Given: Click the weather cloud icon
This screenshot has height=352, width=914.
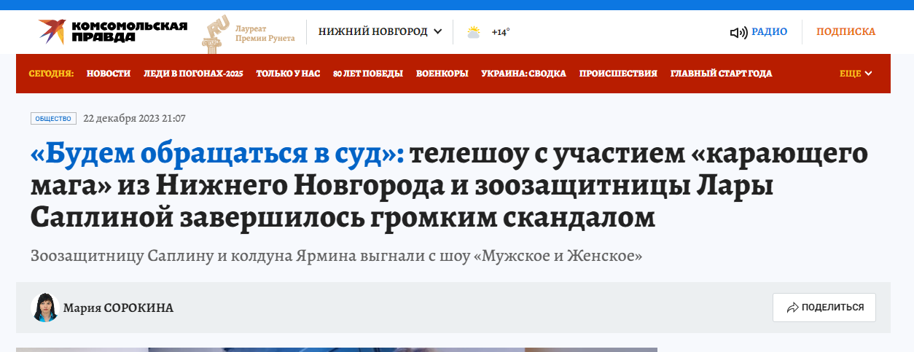Looking at the screenshot, I should (474, 32).
